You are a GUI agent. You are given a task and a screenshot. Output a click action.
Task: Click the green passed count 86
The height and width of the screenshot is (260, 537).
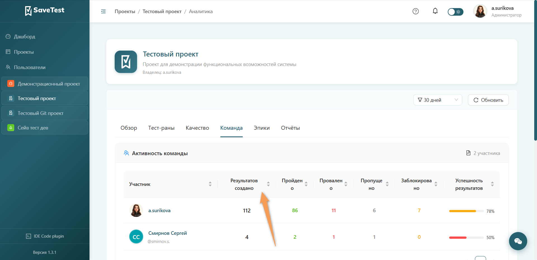coord(295,211)
